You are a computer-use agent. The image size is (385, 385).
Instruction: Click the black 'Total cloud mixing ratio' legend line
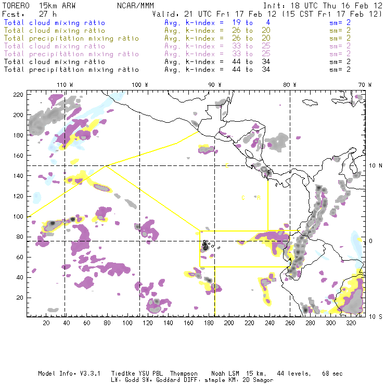(55, 61)
